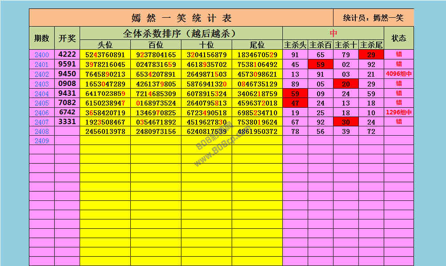Open period link 2402
The image size is (446, 266).
[42, 74]
